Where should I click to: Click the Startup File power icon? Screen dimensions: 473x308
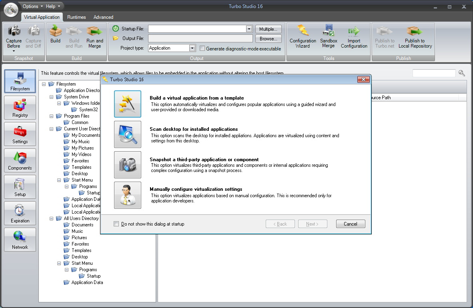tap(116, 29)
